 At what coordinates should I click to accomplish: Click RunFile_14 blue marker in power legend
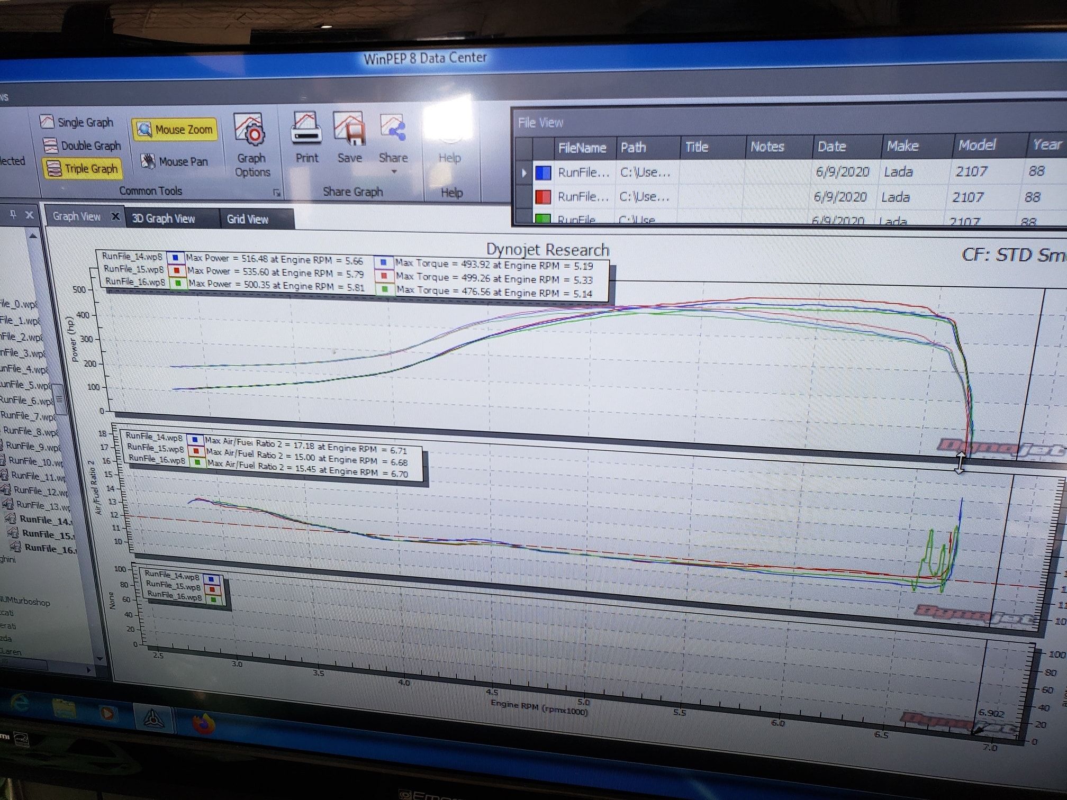[x=175, y=258]
